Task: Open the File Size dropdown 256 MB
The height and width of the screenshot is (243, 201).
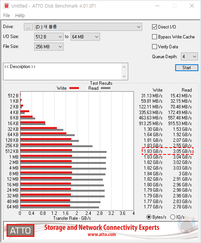Action: coord(49,47)
